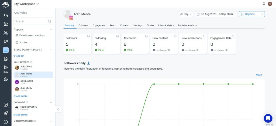Show info for Followers card
Image resolution: width=276 pixels, height=126 pixels.
pyautogui.click(x=88, y=36)
